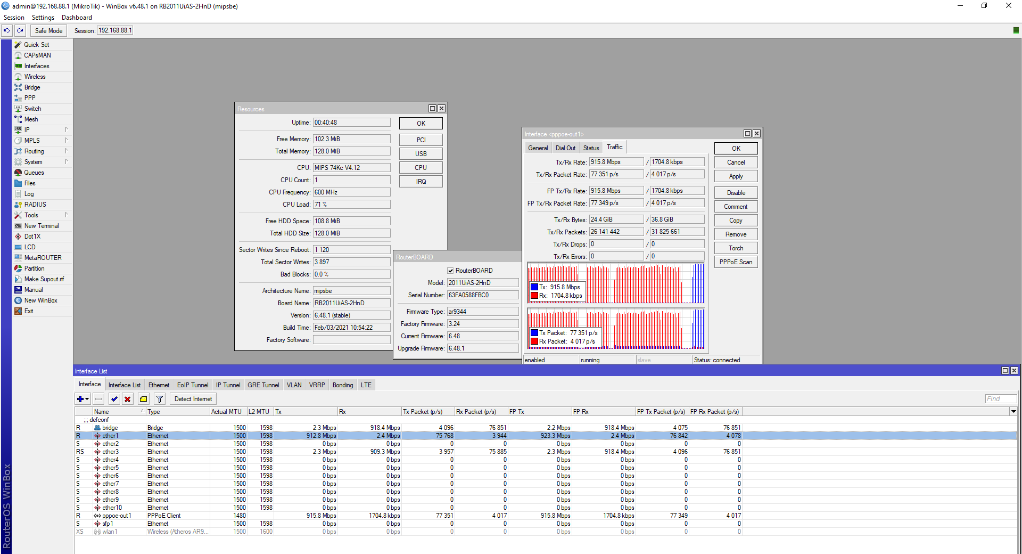This screenshot has width=1022, height=554.
Task: Click the redo arrow in the top toolbar
Action: [x=20, y=30]
